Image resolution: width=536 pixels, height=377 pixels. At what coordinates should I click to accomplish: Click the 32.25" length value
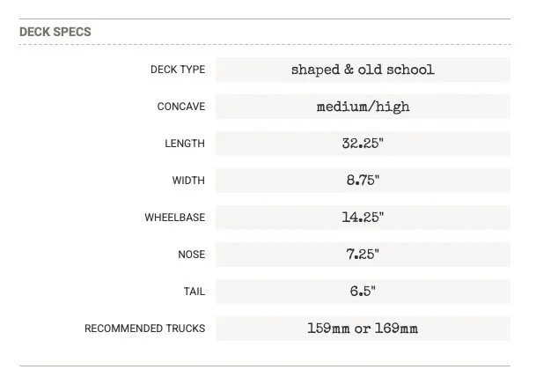[x=363, y=144]
